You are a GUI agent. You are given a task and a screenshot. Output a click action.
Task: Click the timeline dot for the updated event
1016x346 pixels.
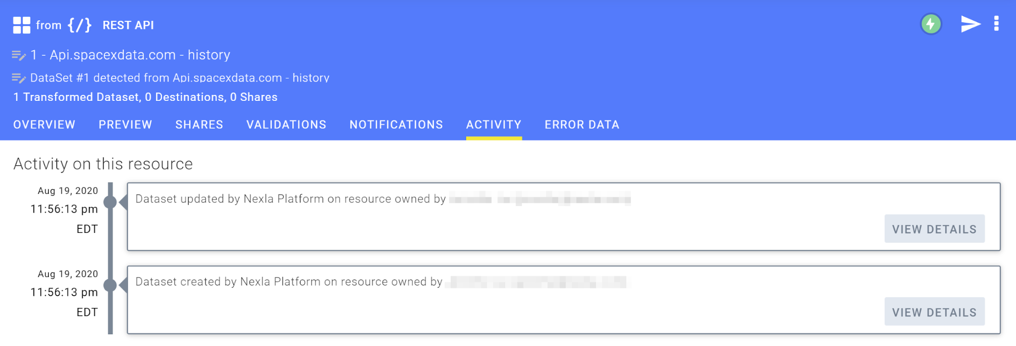[110, 202]
